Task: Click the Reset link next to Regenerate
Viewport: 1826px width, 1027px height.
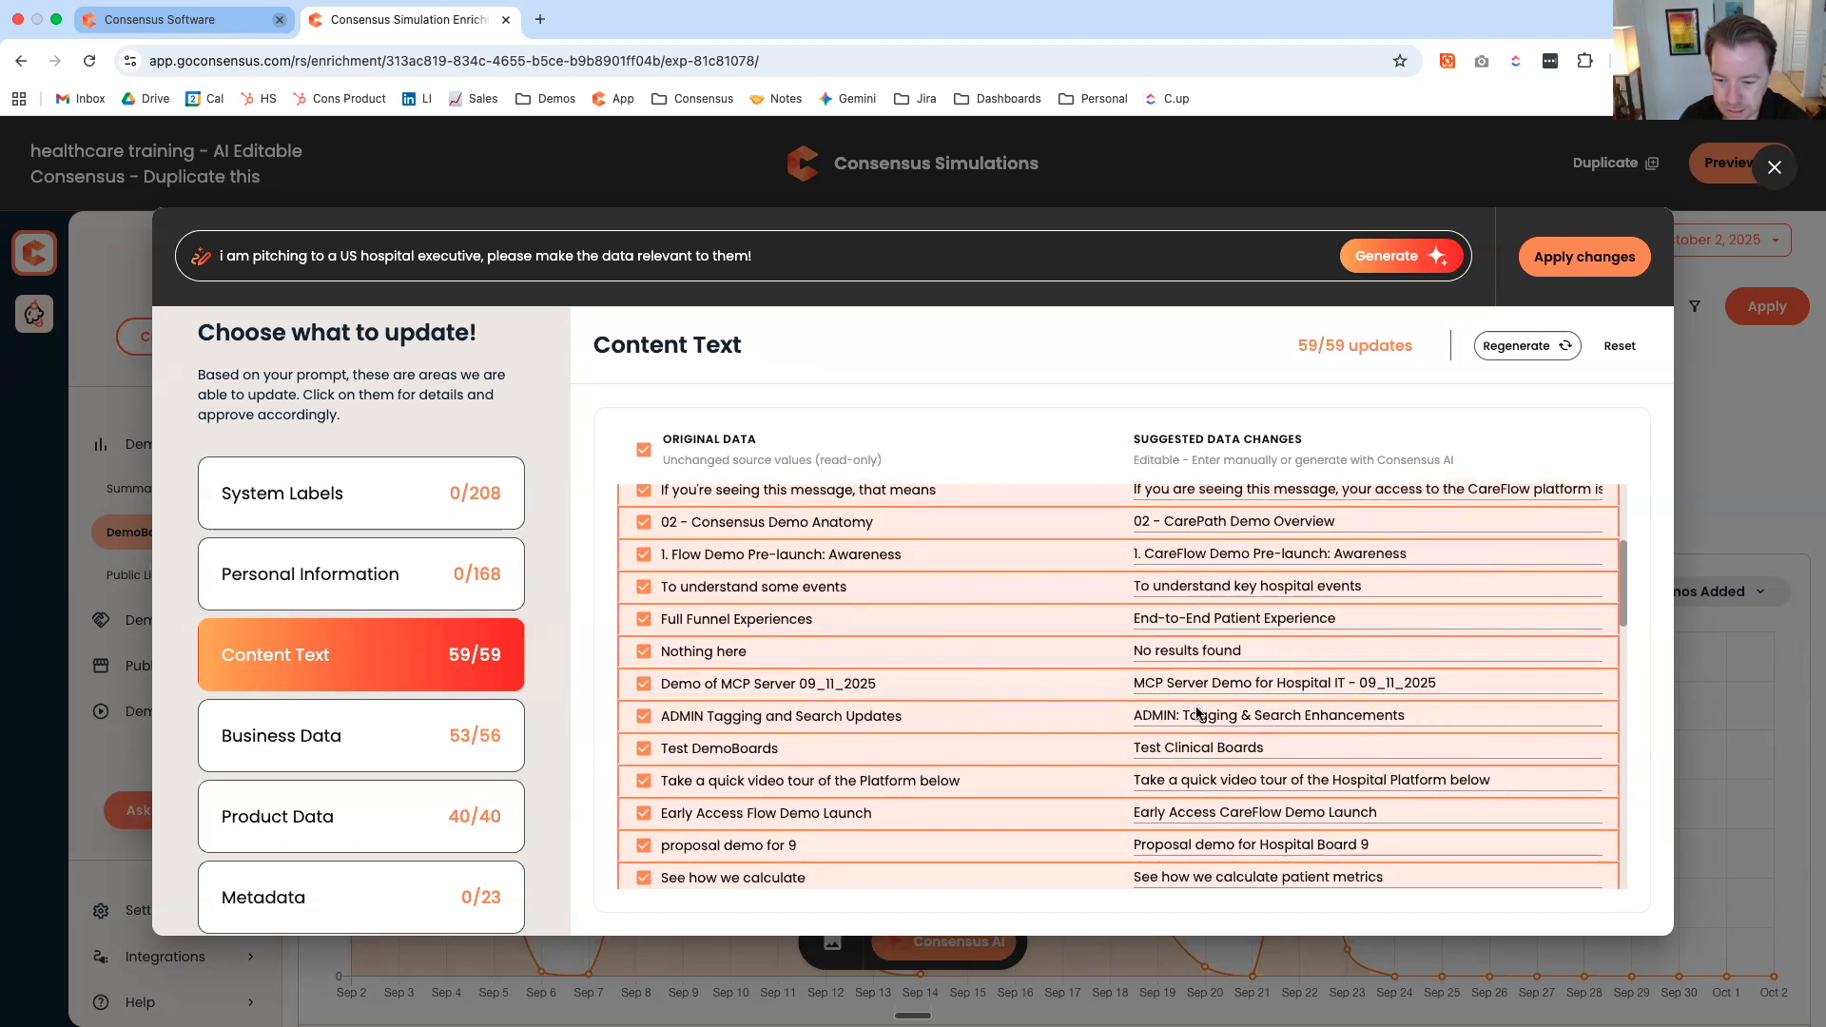Action: point(1619,345)
